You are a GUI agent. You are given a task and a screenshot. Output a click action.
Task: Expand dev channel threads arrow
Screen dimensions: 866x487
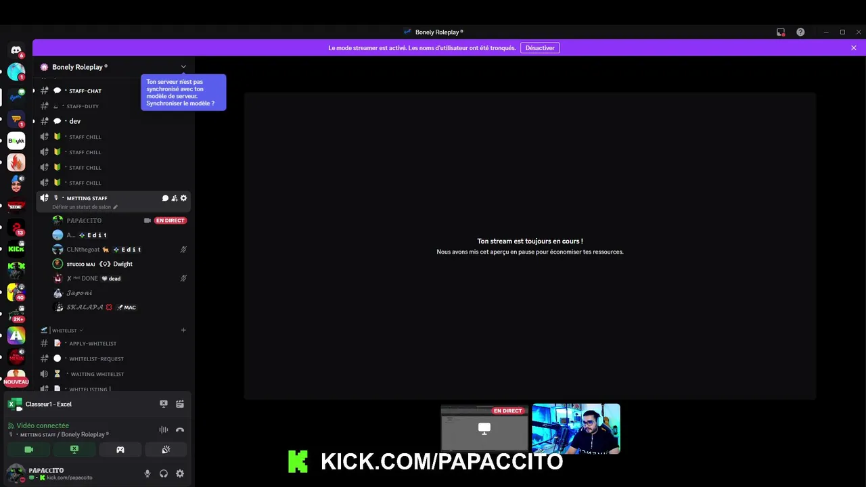pos(34,121)
